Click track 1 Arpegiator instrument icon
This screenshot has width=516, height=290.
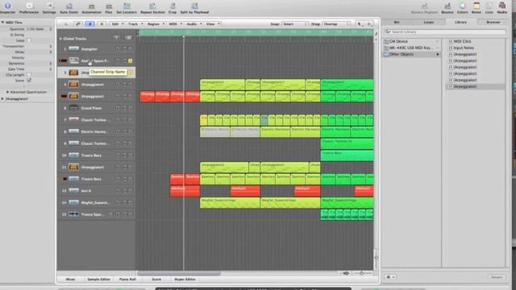(73, 49)
